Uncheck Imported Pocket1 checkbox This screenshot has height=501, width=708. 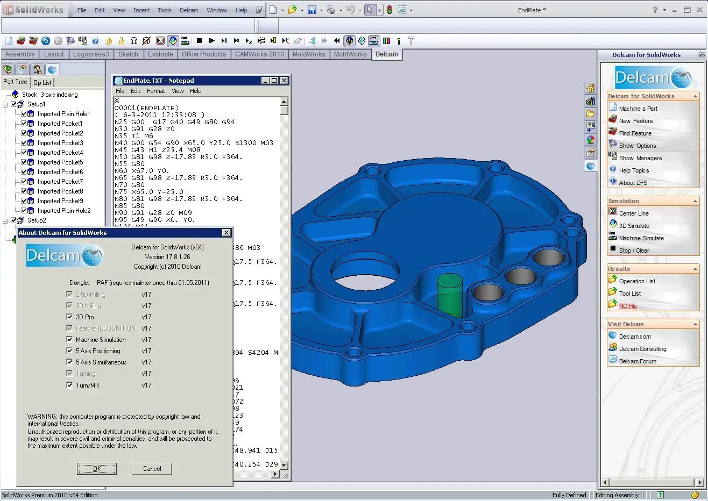tap(24, 123)
